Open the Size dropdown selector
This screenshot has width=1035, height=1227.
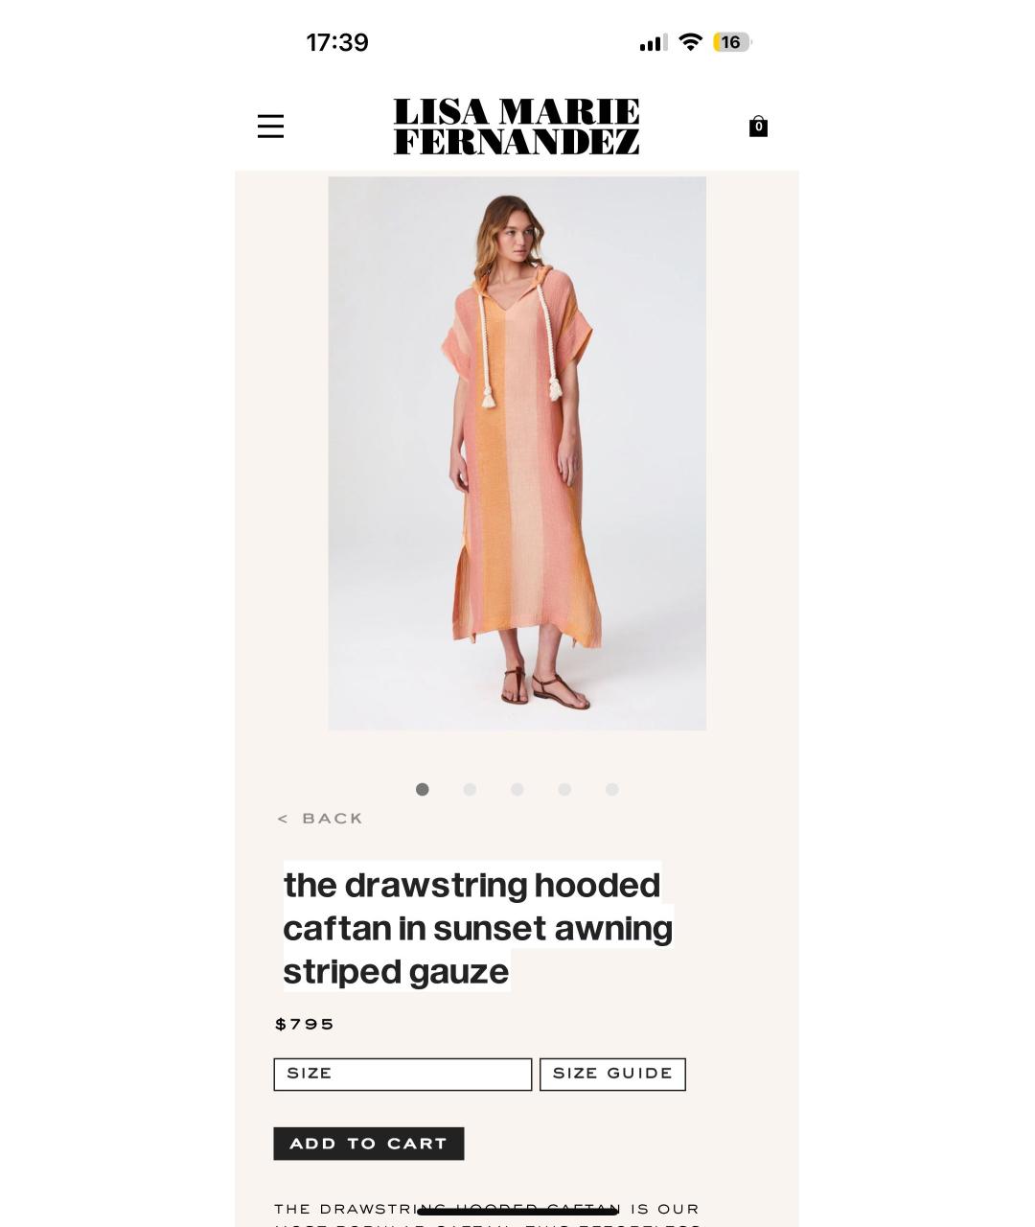[402, 1074]
